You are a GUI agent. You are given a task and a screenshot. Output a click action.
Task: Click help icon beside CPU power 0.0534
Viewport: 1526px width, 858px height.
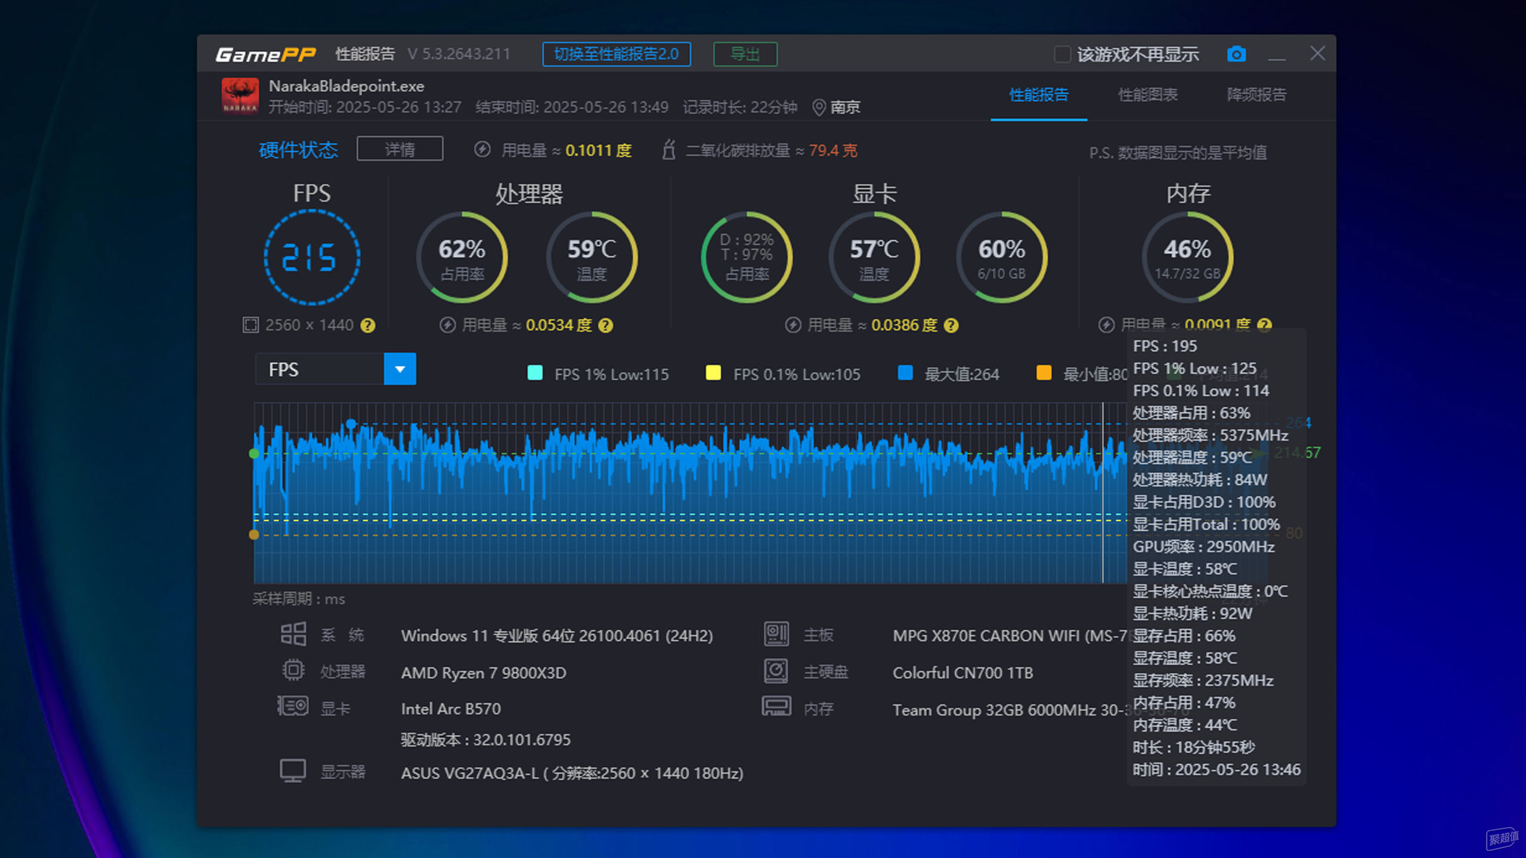(x=605, y=326)
